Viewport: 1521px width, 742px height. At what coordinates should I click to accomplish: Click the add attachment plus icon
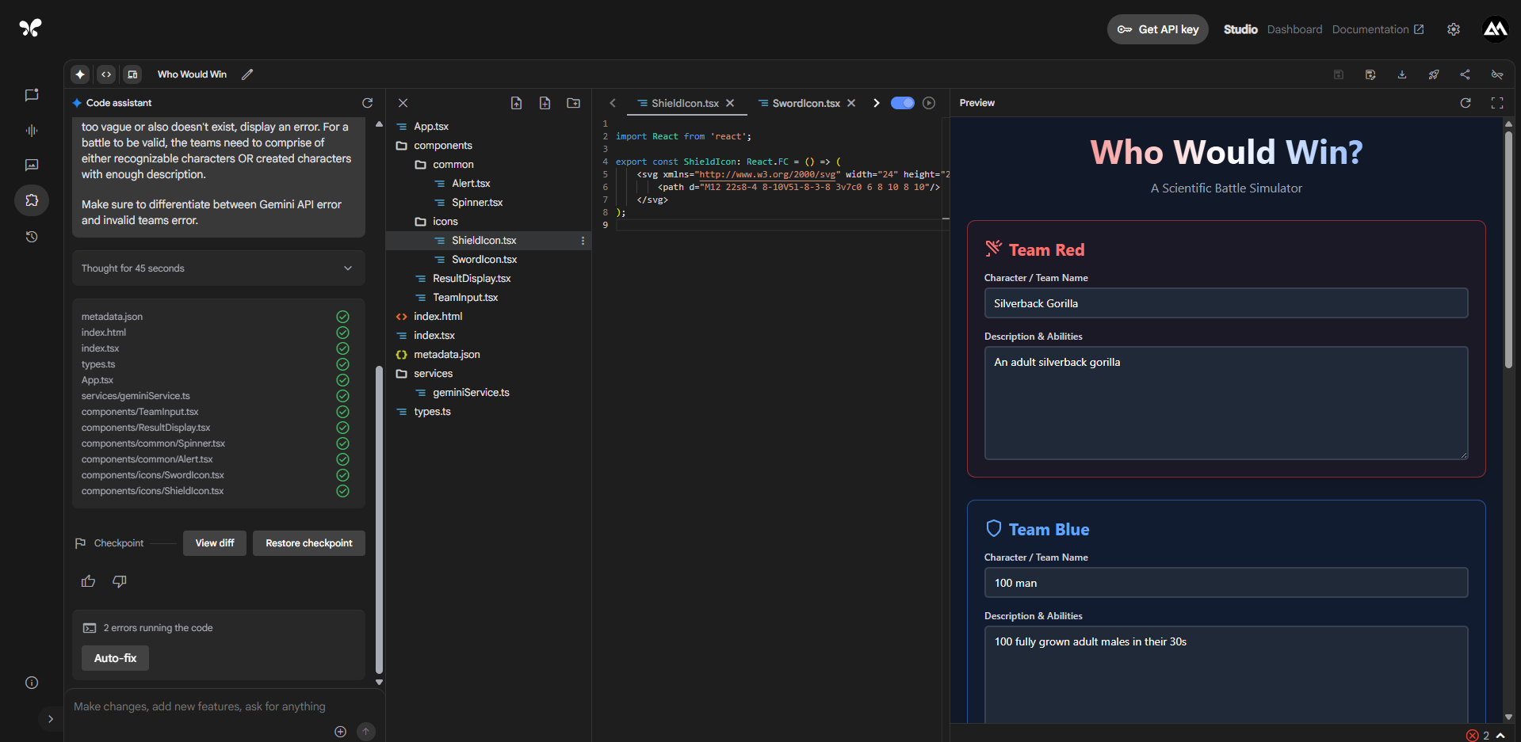[340, 732]
